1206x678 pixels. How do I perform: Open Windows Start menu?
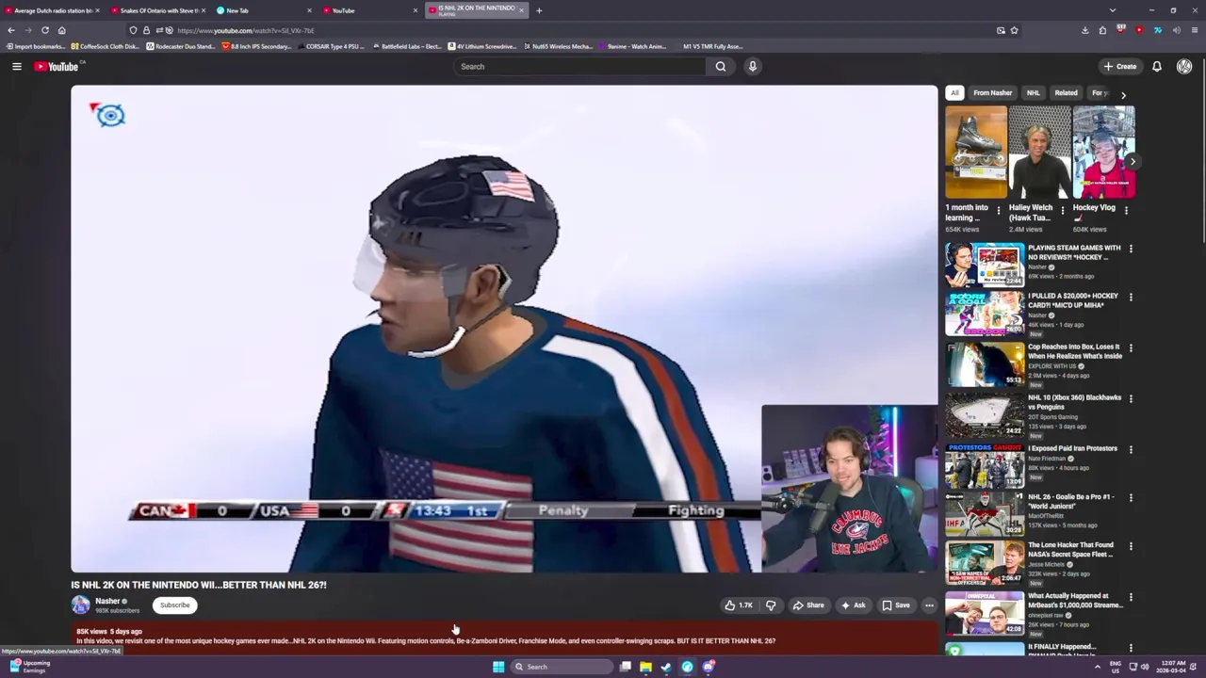pos(497,667)
